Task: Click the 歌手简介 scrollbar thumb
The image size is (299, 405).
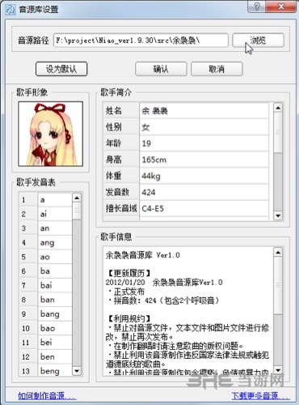Action: pos(278,132)
